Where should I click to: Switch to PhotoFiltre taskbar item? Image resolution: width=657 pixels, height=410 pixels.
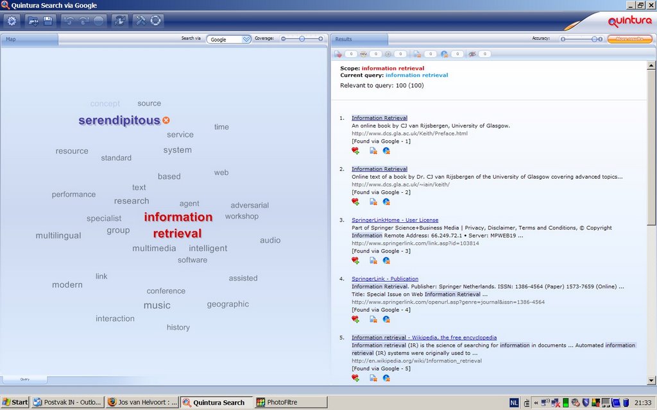(x=291, y=402)
